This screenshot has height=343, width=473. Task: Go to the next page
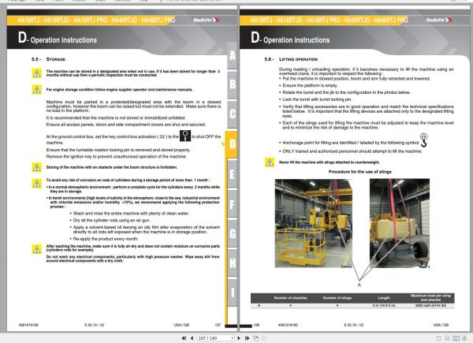click(x=239, y=338)
